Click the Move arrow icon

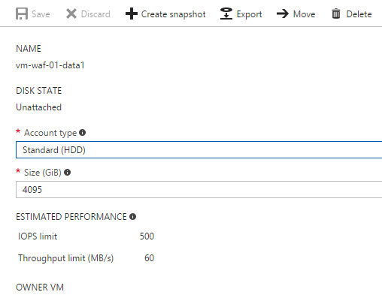(x=283, y=14)
